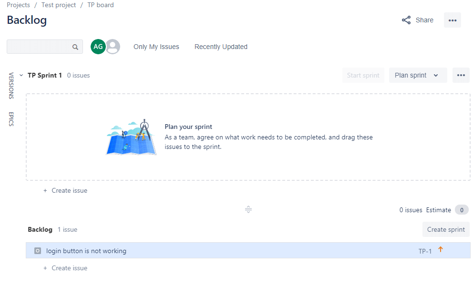Open TP board breadcrumb link

point(101,5)
